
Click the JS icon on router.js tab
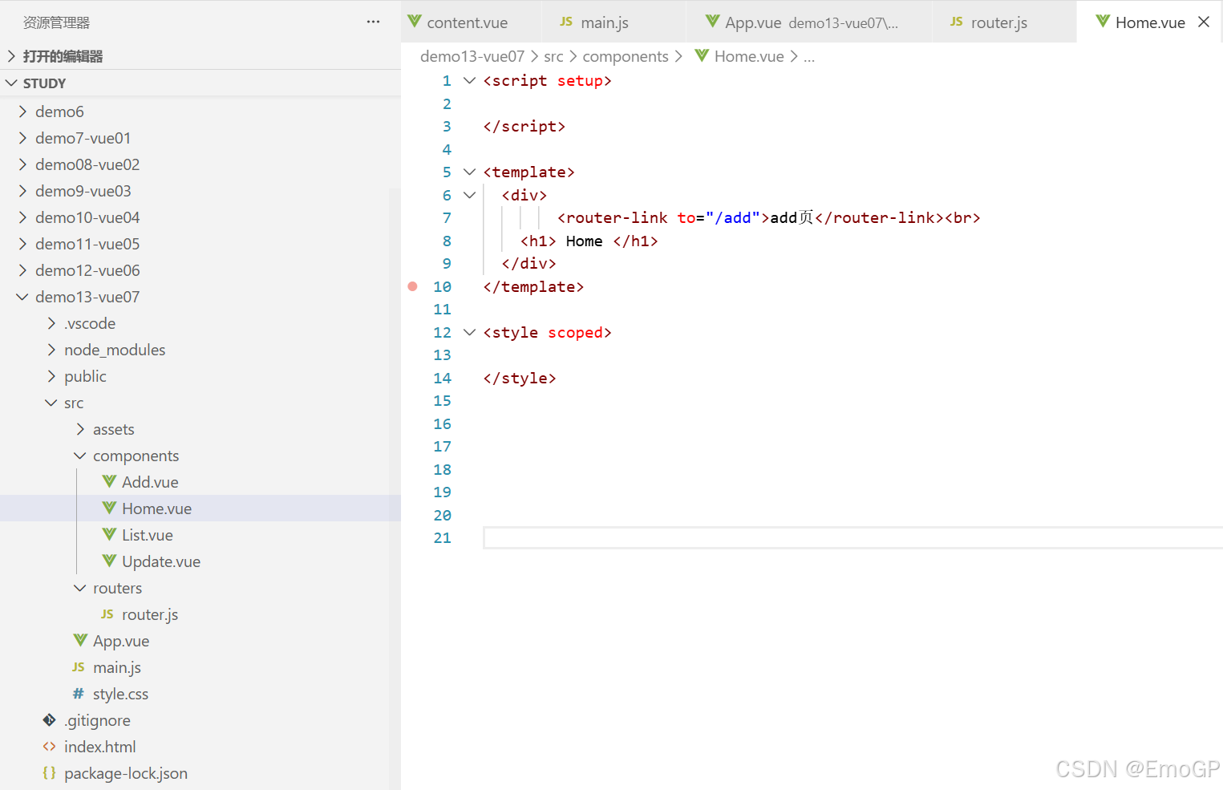956,22
